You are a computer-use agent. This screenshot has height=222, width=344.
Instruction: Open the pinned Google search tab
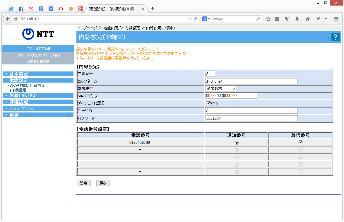point(41,9)
